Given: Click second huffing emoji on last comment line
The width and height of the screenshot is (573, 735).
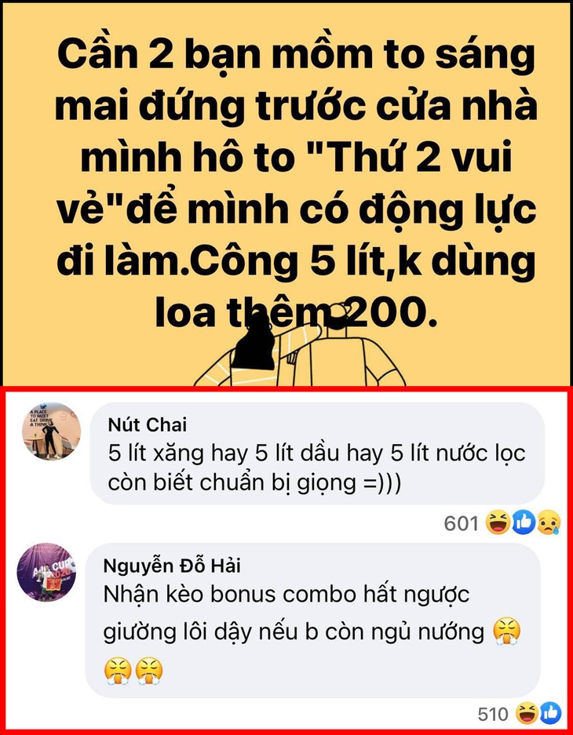Looking at the screenshot, I should (x=149, y=671).
